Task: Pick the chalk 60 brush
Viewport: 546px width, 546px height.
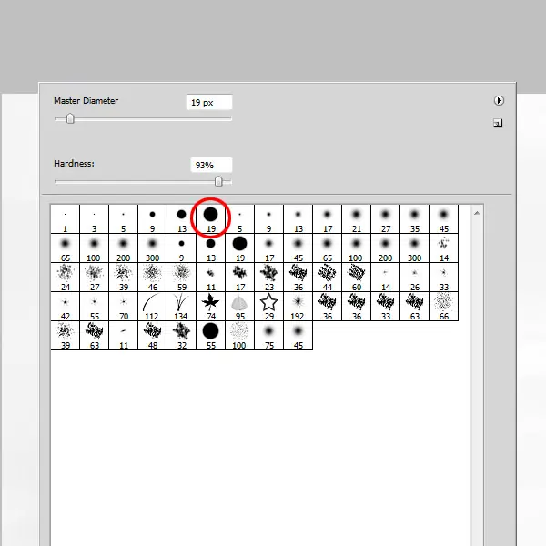Action: click(x=356, y=278)
